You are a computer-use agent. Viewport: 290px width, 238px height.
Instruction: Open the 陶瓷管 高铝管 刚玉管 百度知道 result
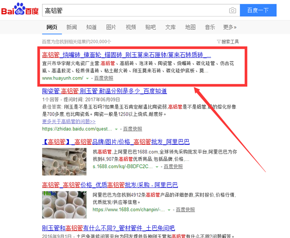coord(105,91)
